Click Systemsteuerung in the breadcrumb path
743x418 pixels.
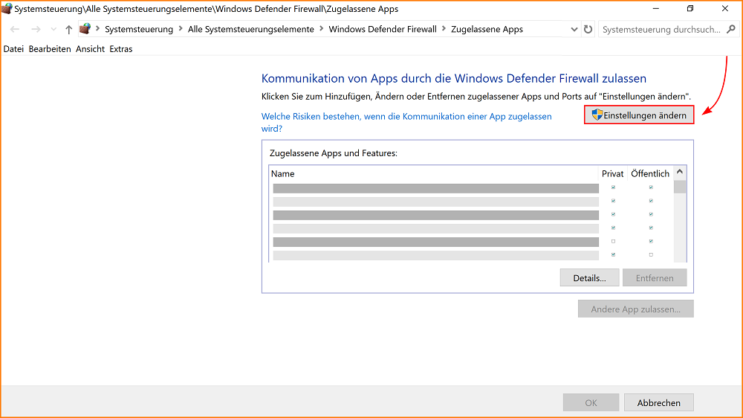click(139, 30)
